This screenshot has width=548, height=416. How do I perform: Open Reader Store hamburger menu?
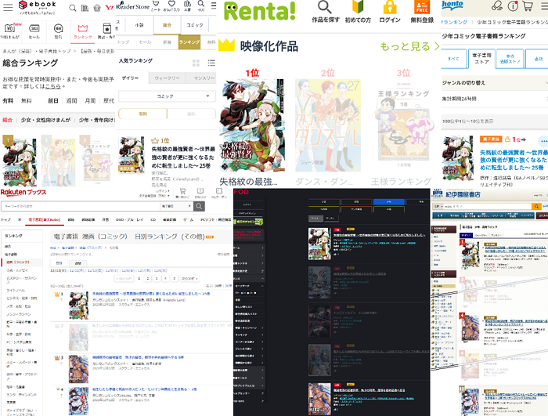[x=214, y=5]
